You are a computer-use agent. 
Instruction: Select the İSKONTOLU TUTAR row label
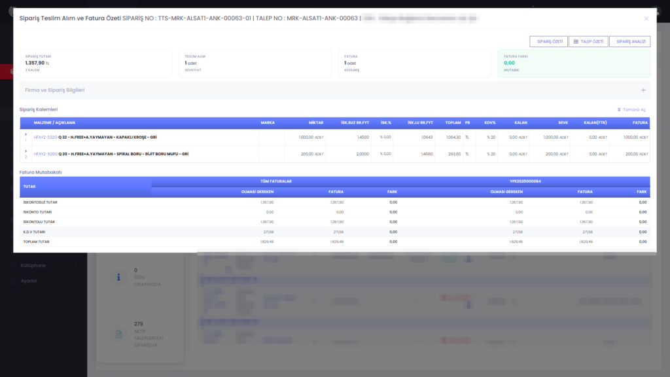click(x=39, y=223)
